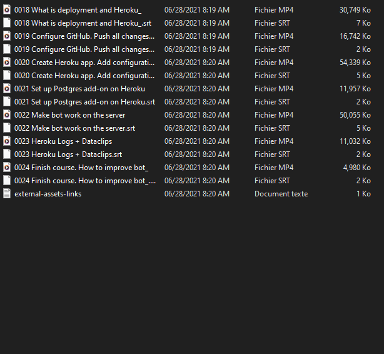
Task: Select 0018 What is deployment and Heroku_ video
Action: (x=78, y=10)
